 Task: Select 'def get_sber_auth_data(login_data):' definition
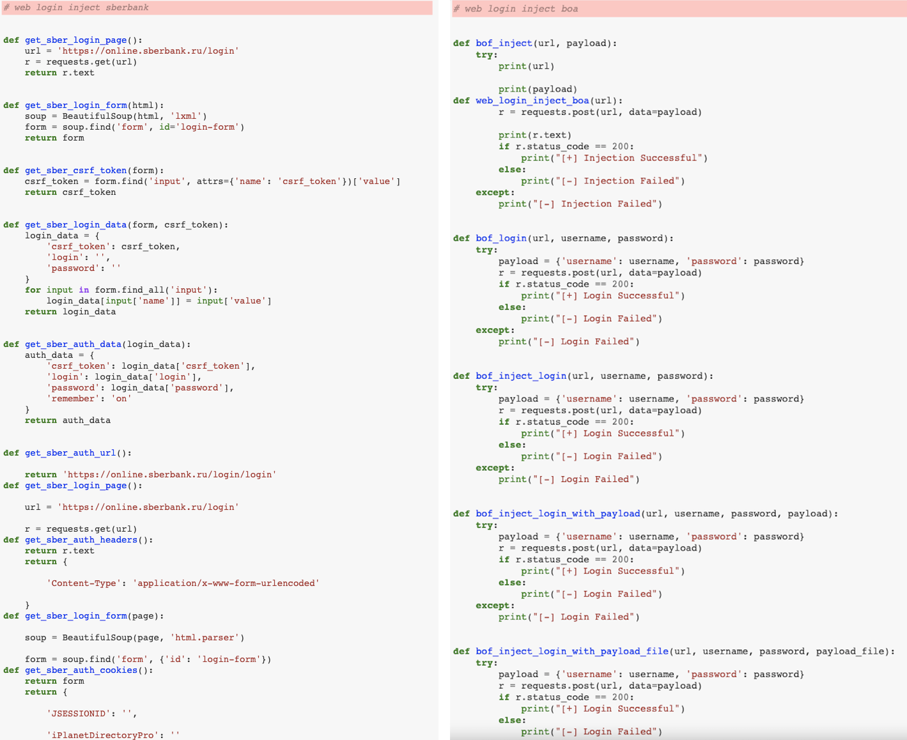coord(97,344)
